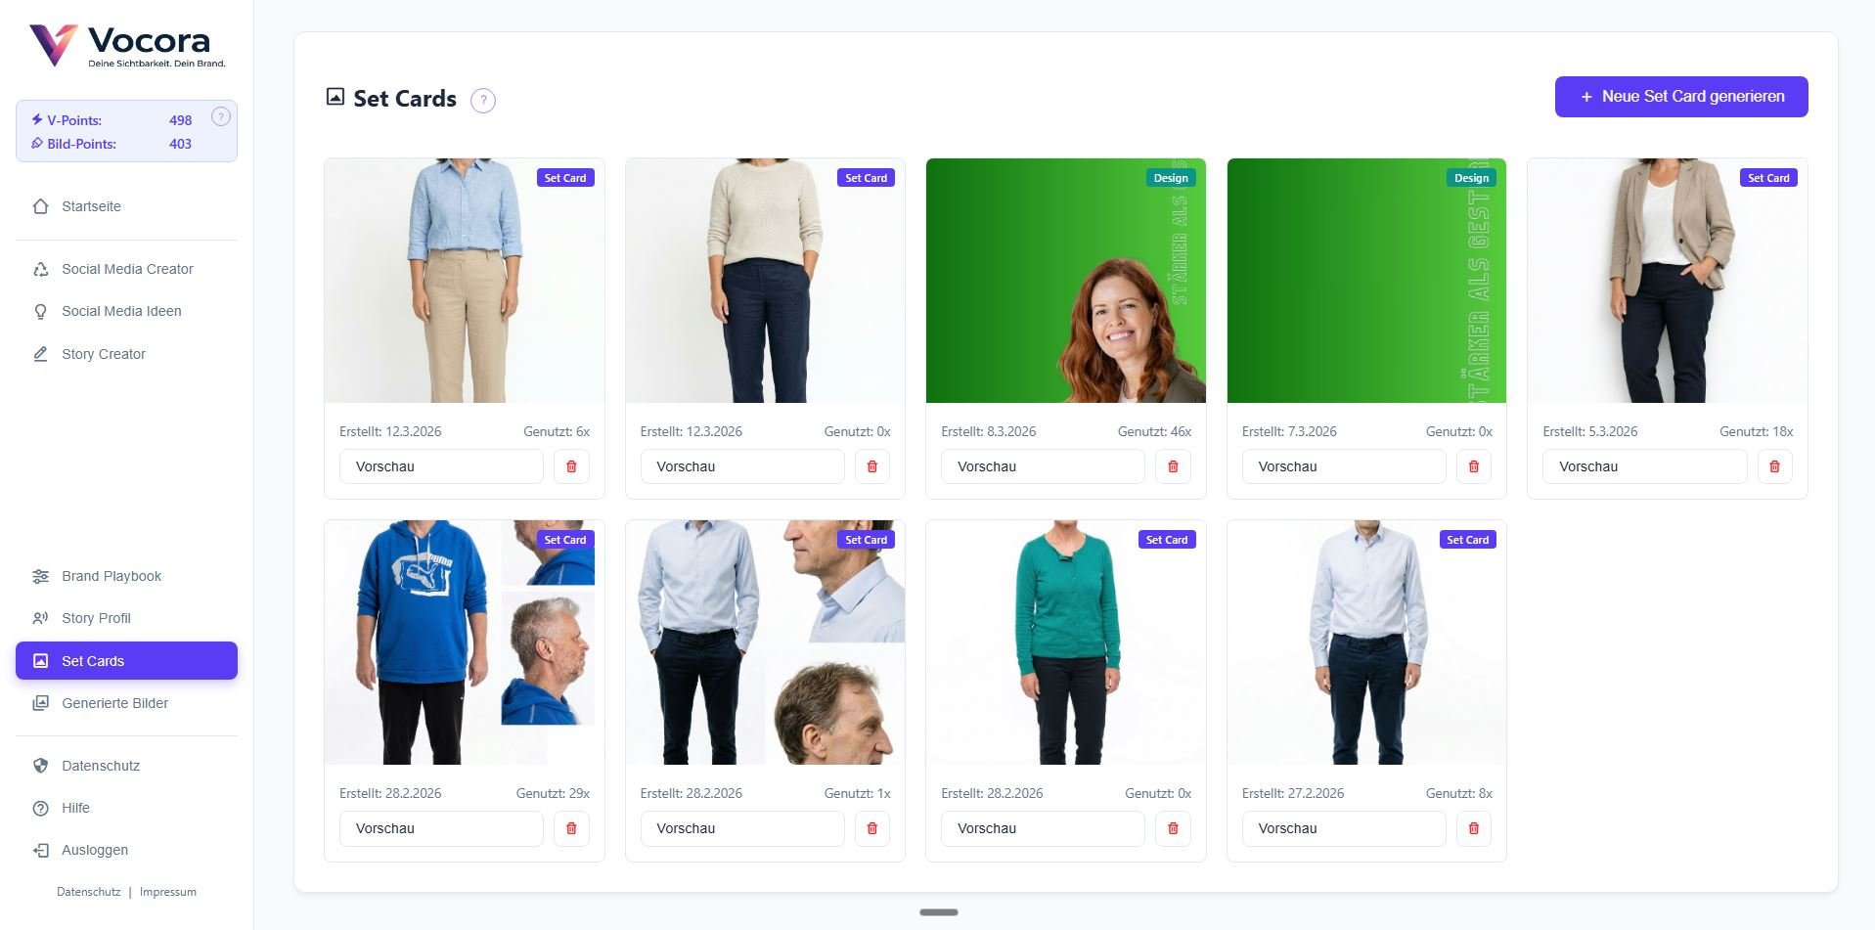1875x930 pixels.
Task: Open the blue shirt beige trousers thumbnail
Action: click(465, 281)
